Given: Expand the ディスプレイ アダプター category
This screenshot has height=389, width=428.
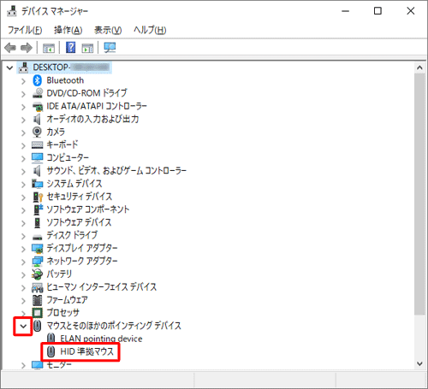Looking at the screenshot, I should pos(23,249).
